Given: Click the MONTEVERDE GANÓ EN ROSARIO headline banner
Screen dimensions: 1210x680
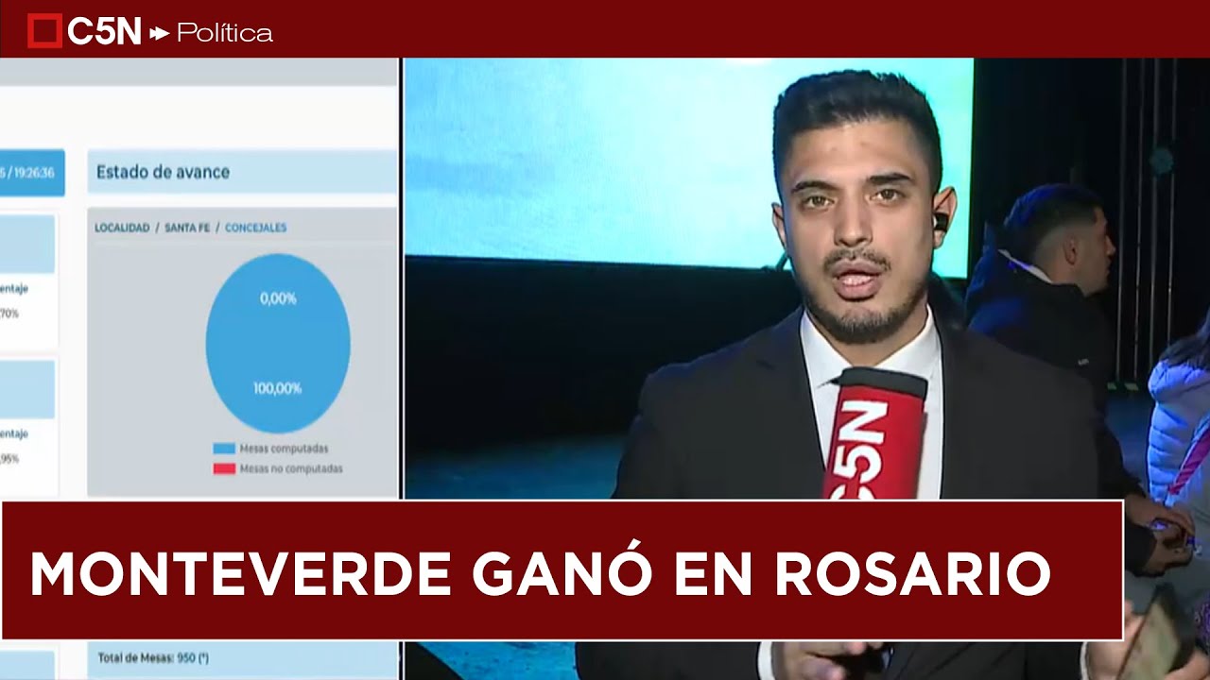Looking at the screenshot, I should point(562,570).
